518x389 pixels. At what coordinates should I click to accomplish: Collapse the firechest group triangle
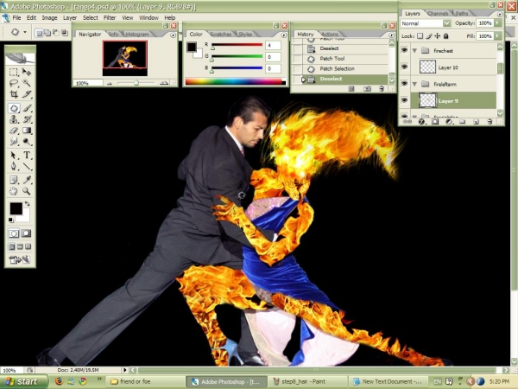(414, 51)
